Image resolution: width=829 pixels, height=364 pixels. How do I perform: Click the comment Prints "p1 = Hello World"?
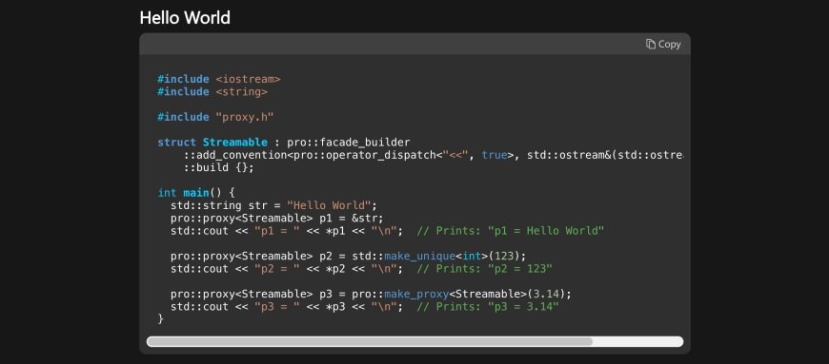(510, 231)
